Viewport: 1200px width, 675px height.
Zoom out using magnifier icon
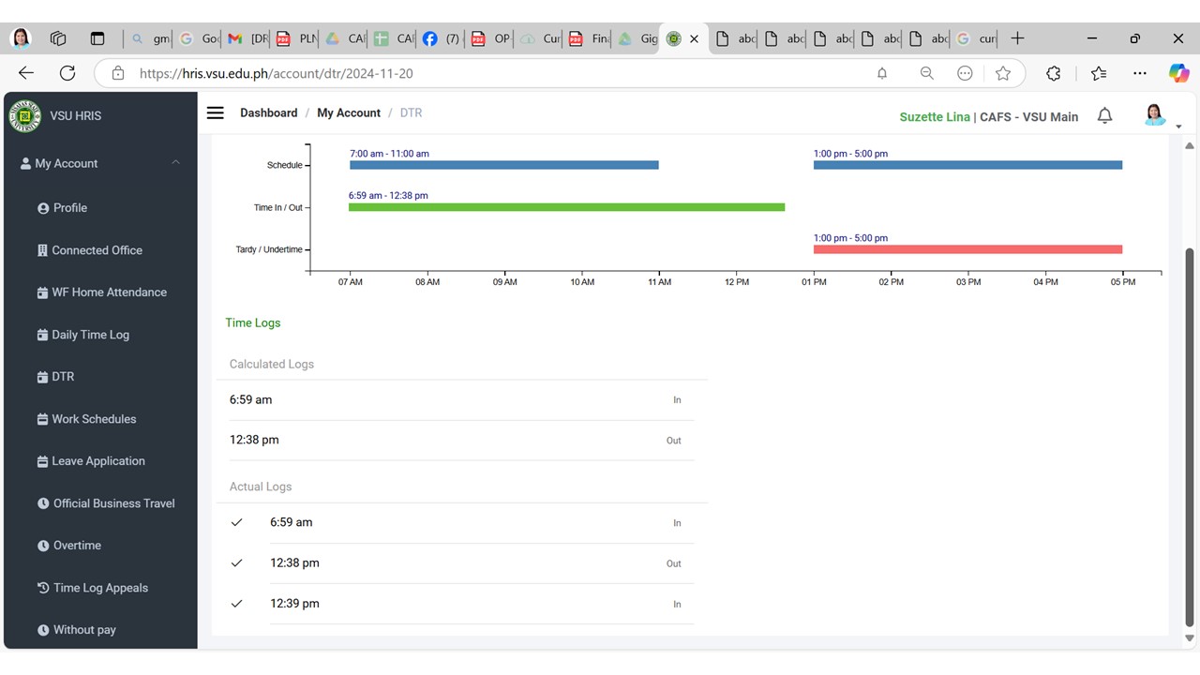(x=926, y=73)
